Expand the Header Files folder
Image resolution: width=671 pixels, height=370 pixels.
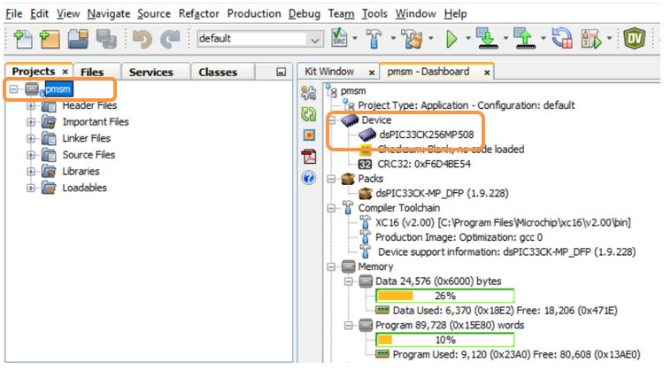tap(31, 105)
